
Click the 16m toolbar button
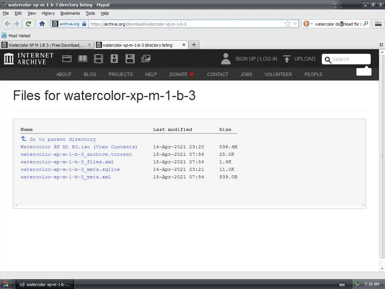pyautogui.click(x=378, y=24)
